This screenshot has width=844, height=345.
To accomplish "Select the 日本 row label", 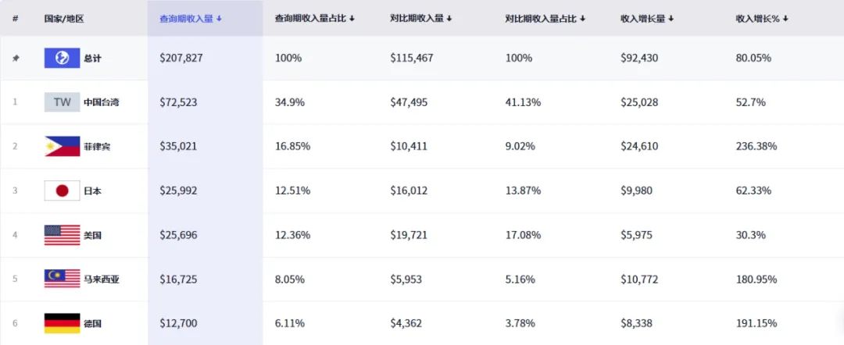I will [92, 190].
